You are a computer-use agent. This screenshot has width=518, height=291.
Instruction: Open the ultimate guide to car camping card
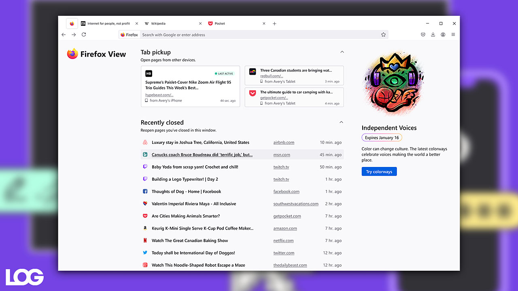point(294,97)
